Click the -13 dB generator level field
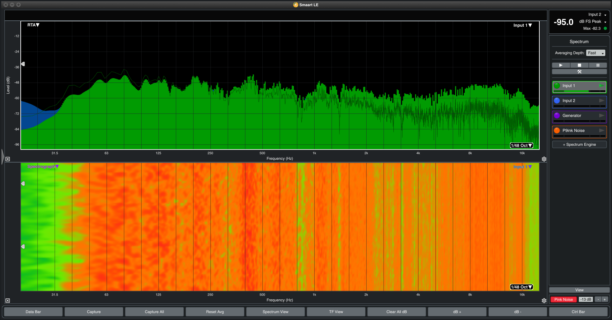The image size is (612, 320). [586, 299]
